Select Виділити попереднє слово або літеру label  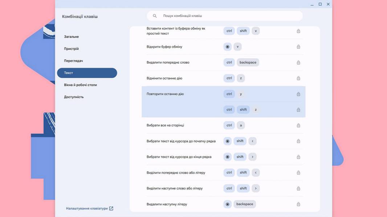(176, 173)
